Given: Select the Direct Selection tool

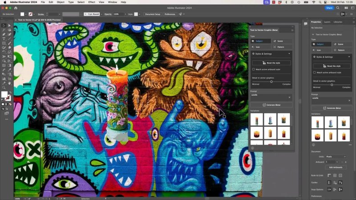Looking at the screenshot, I should click(x=9, y=25).
